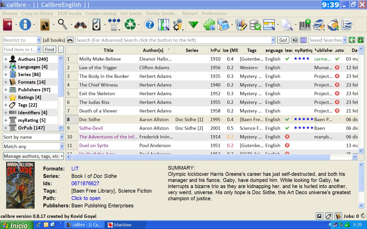Click the green plus save-search icon

[x=361, y=40]
